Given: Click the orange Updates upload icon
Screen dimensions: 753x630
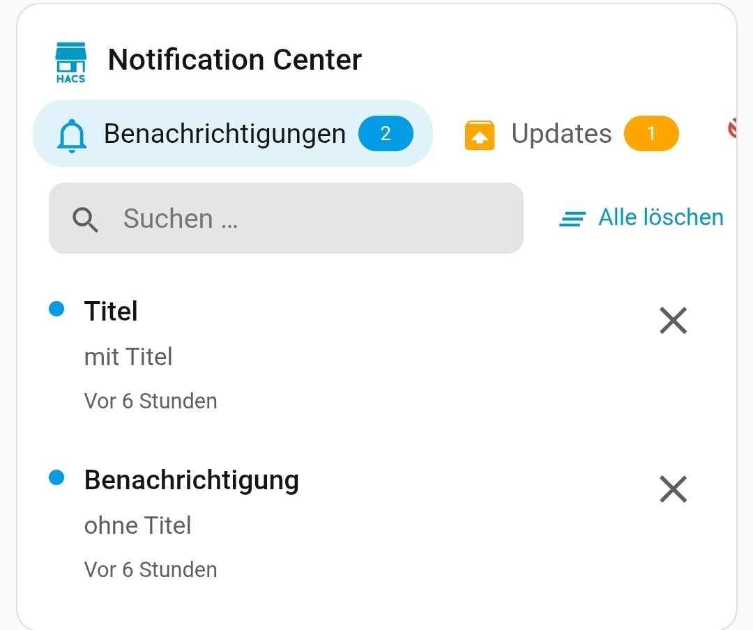Looking at the screenshot, I should (479, 135).
